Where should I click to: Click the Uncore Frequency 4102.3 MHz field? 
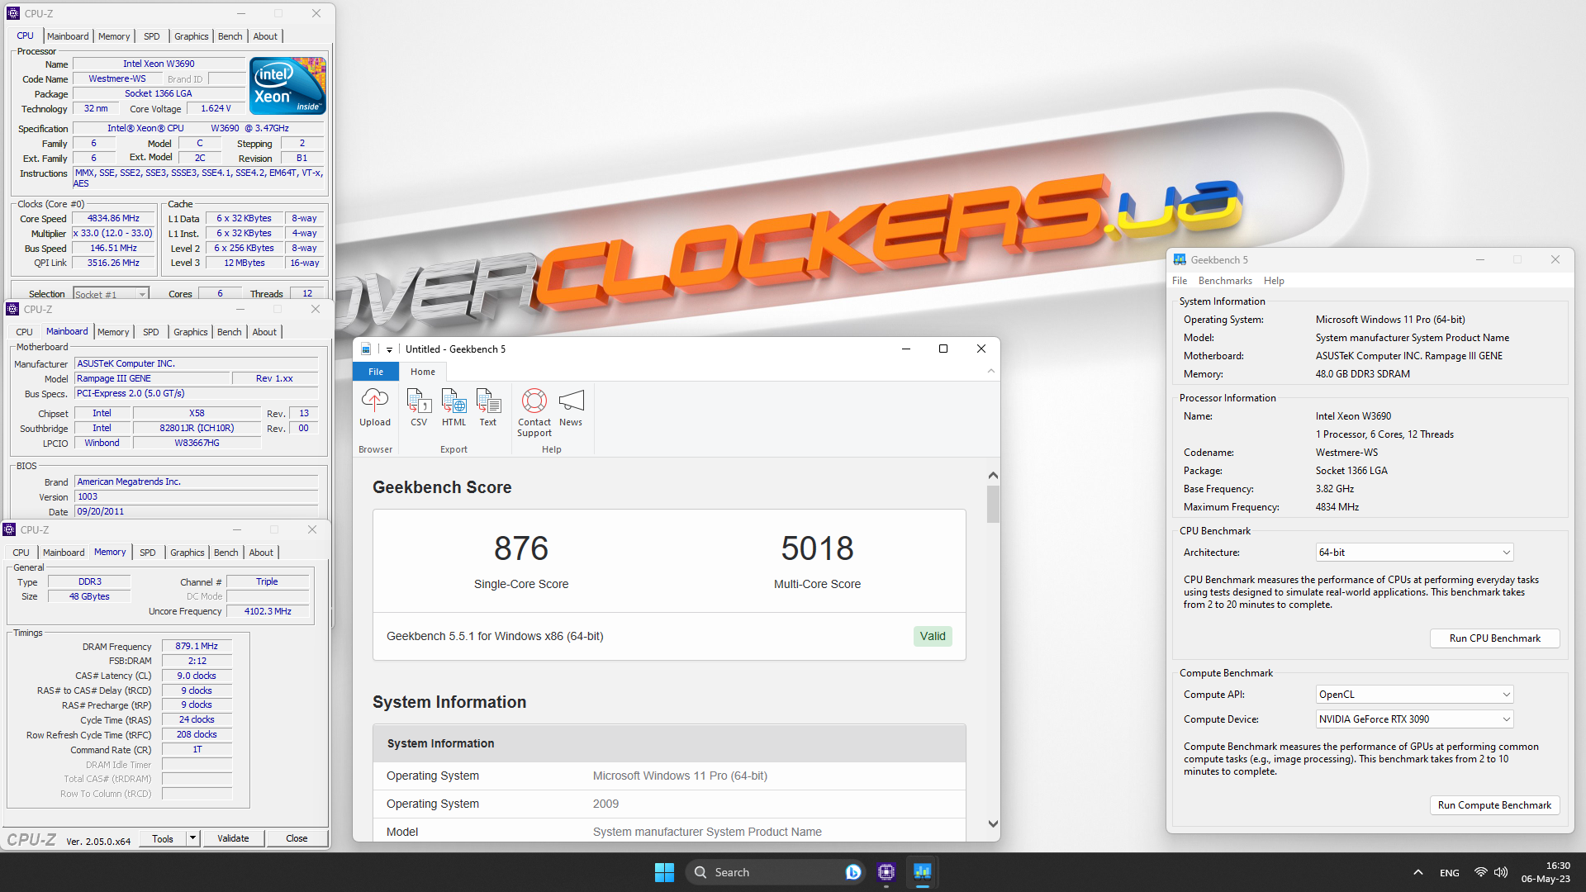[x=268, y=611]
